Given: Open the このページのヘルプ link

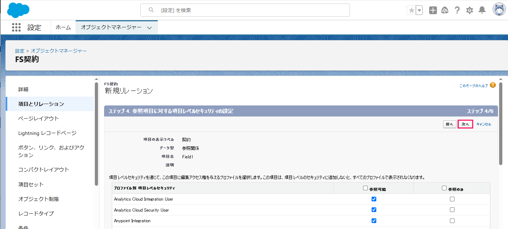Looking at the screenshot, I should pyautogui.click(x=474, y=86).
